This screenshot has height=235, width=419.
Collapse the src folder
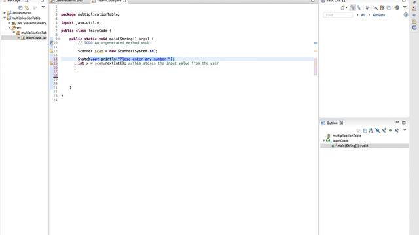9,27
